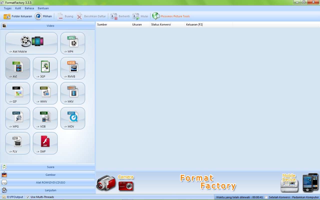
Task: Choose the MOV conversion option
Action: point(73,118)
